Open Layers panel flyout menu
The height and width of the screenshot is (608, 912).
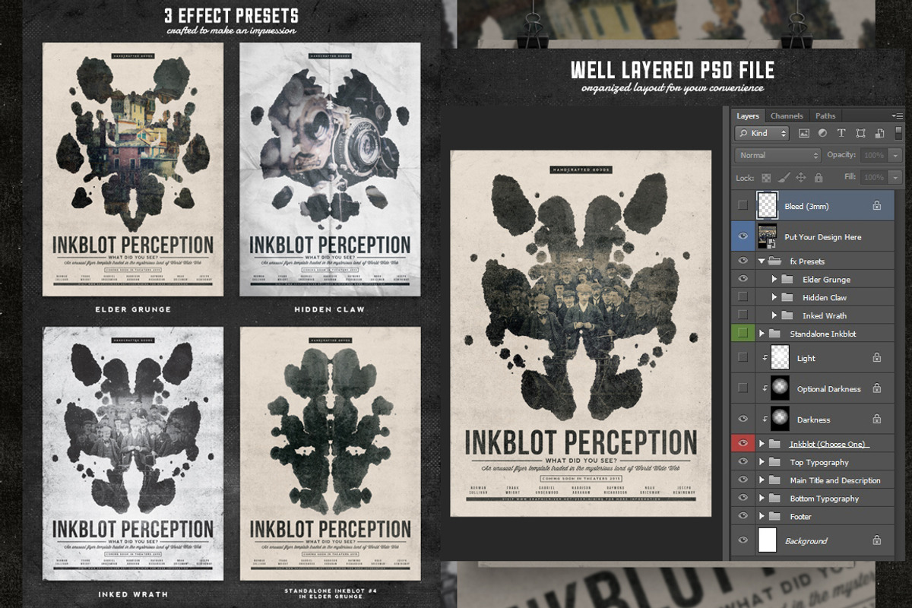pos(898,116)
